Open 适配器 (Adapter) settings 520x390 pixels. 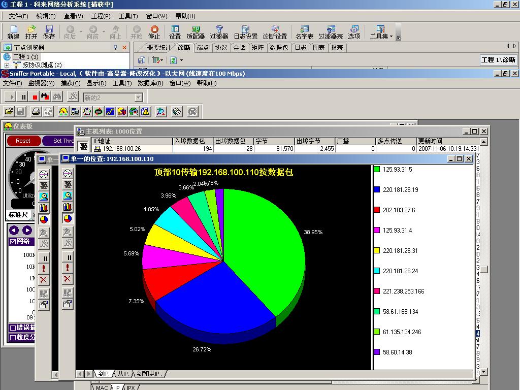click(x=196, y=32)
